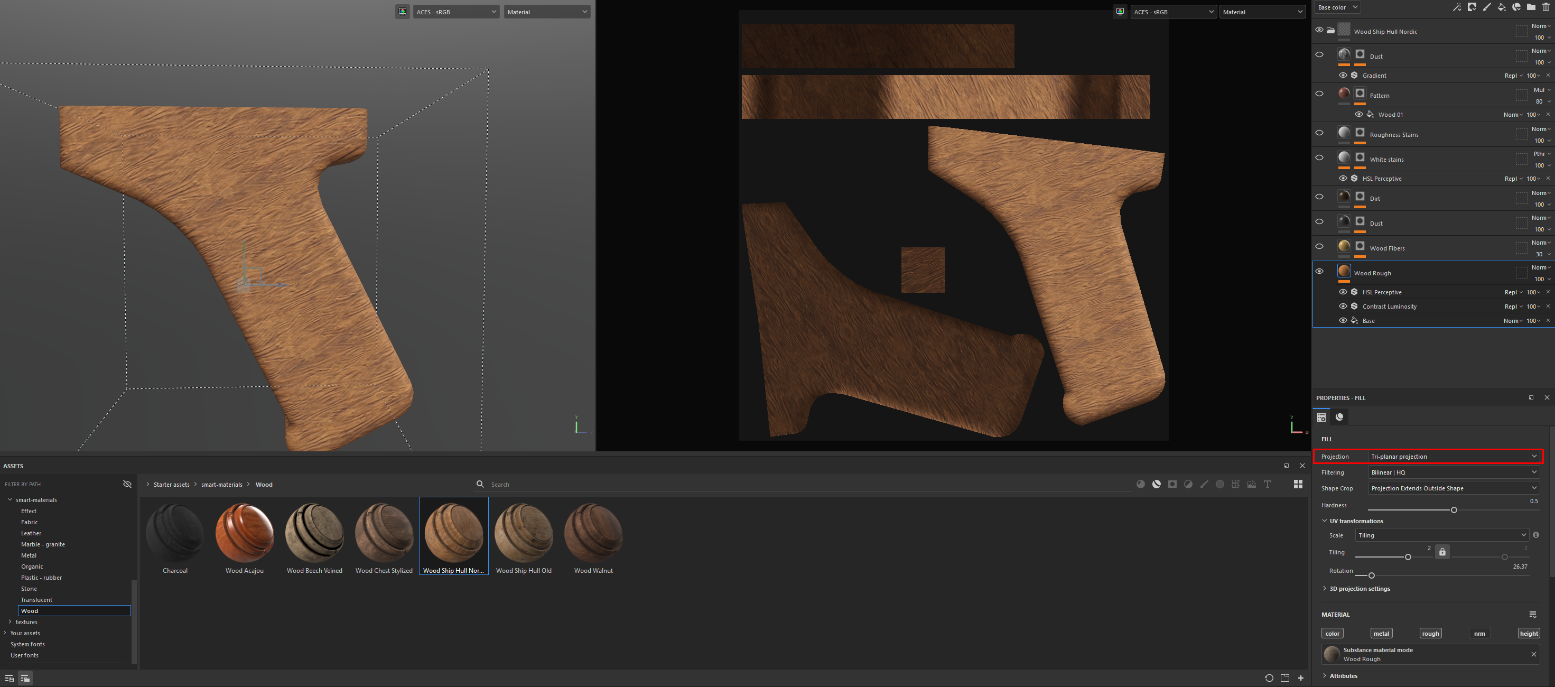The width and height of the screenshot is (1555, 687).
Task: Select the Leather category
Action: click(31, 533)
